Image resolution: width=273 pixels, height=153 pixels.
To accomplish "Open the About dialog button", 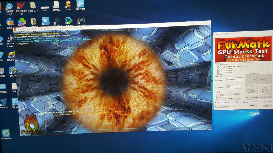I will click(x=253, y=105).
